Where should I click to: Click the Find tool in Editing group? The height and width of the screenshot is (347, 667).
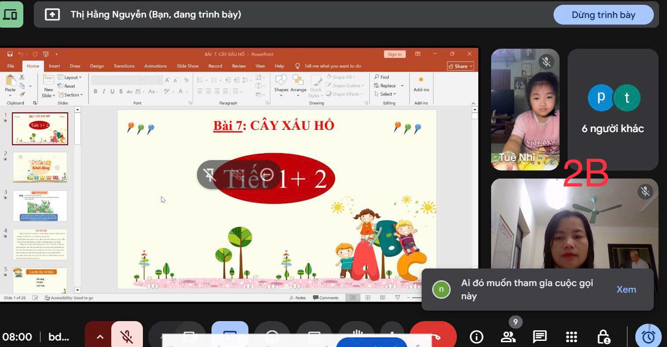(x=382, y=77)
